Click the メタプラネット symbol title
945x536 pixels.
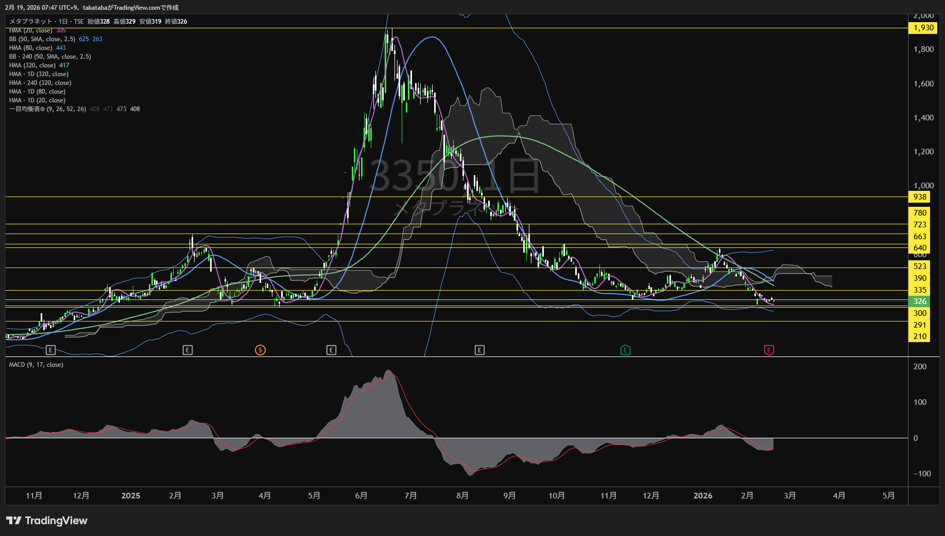pyautogui.click(x=31, y=22)
